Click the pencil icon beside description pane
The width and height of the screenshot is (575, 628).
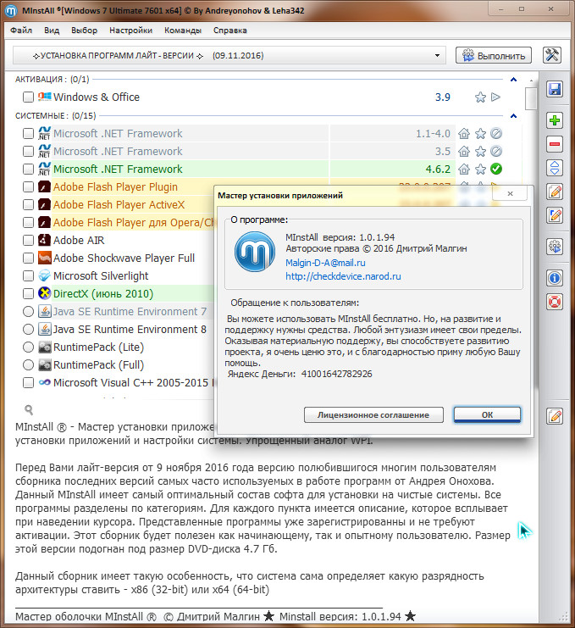coord(555,416)
